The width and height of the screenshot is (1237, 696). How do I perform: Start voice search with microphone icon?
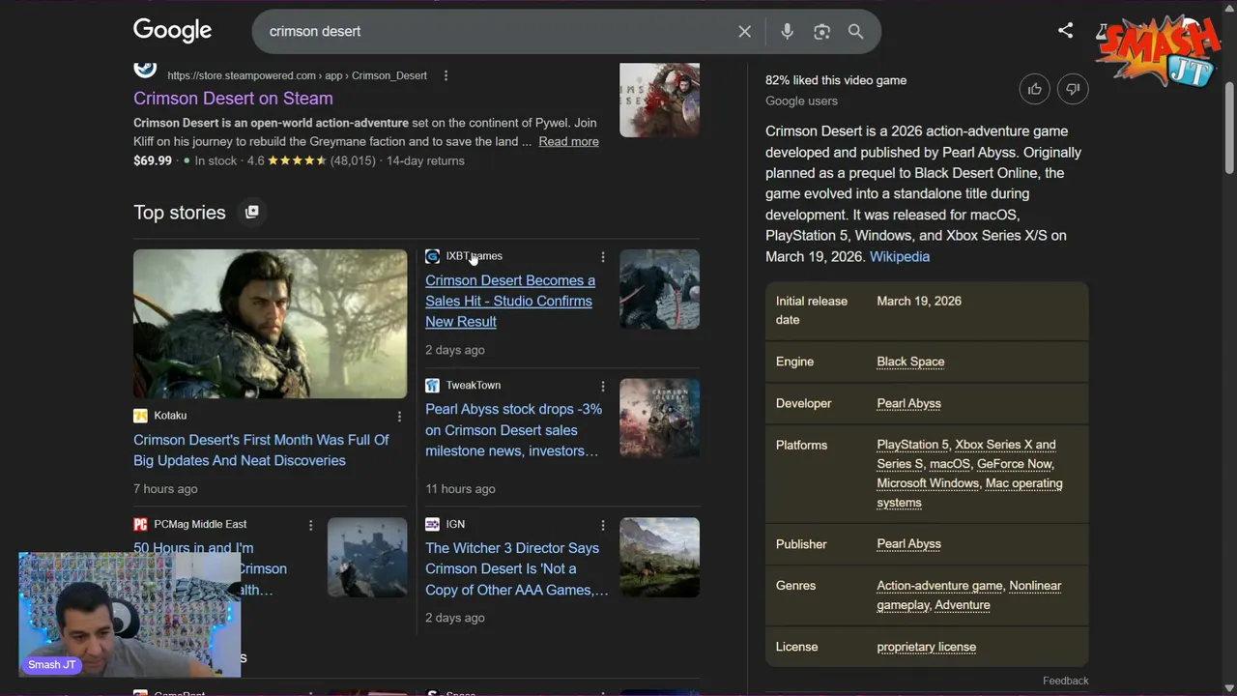(x=787, y=31)
